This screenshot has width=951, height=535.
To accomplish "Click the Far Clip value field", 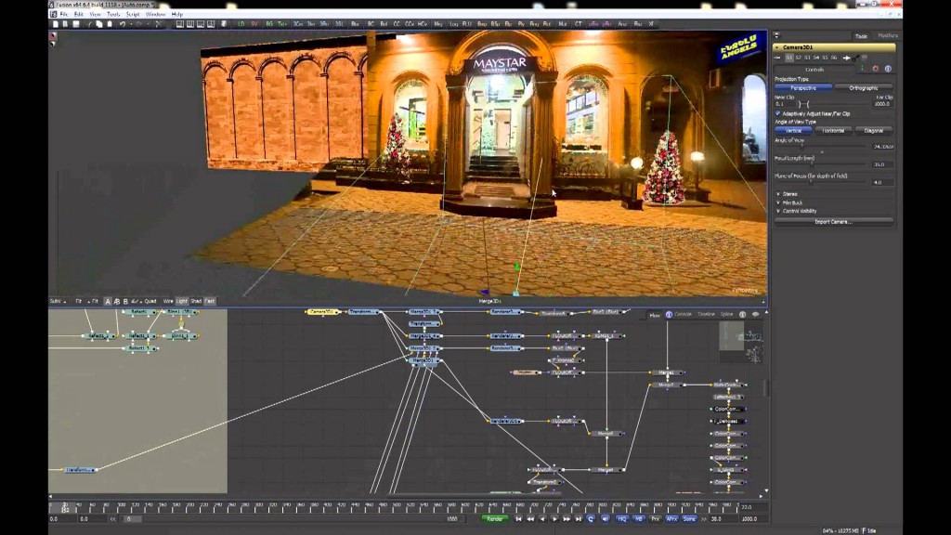I will 882,104.
